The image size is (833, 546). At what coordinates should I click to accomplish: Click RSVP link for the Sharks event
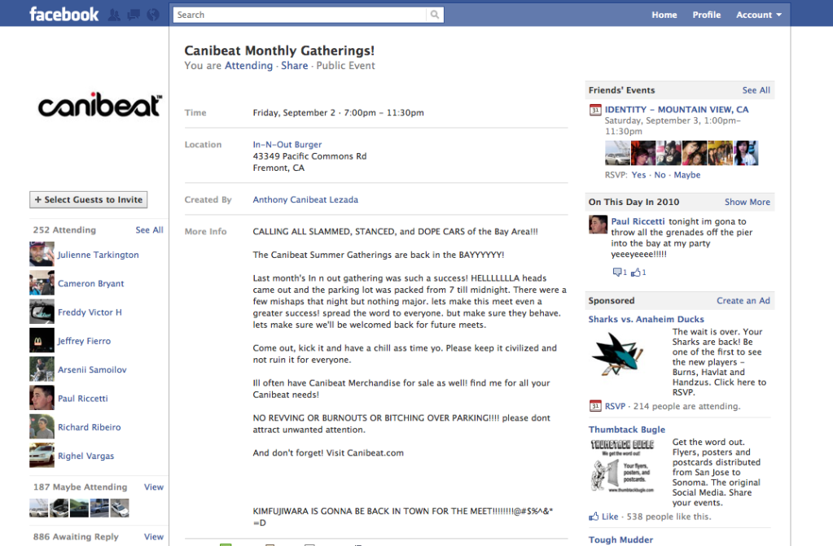pyautogui.click(x=615, y=406)
